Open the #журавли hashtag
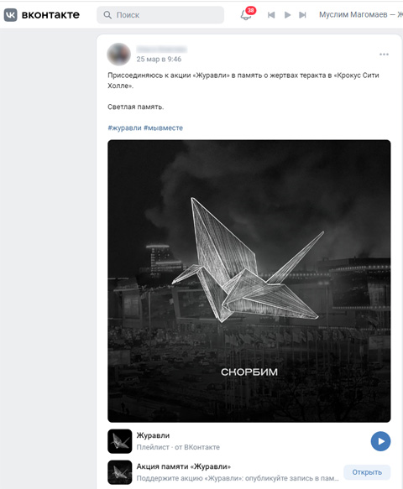This screenshot has width=403, height=489. [x=124, y=127]
